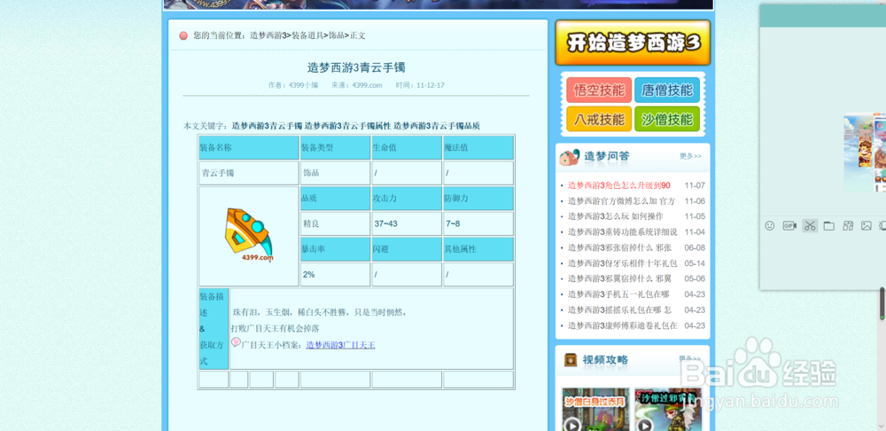Click the source text 来源：4399.com

[x=356, y=85]
